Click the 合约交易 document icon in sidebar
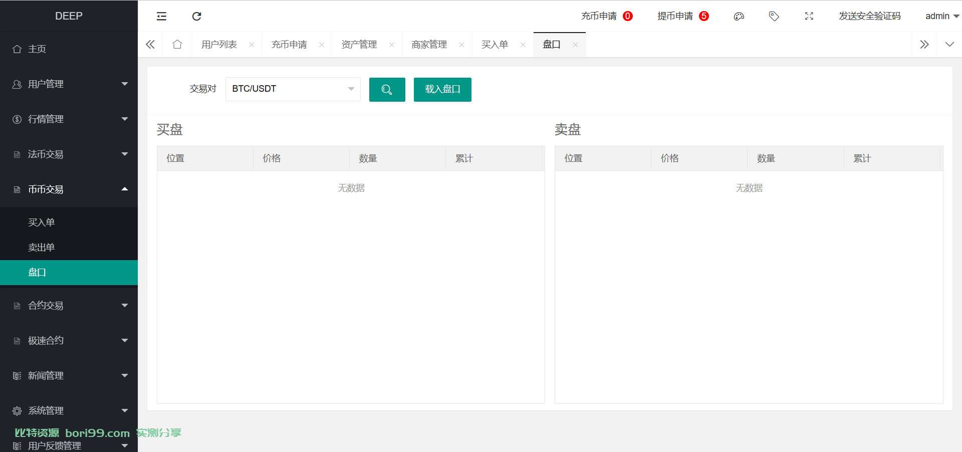 pyautogui.click(x=17, y=306)
